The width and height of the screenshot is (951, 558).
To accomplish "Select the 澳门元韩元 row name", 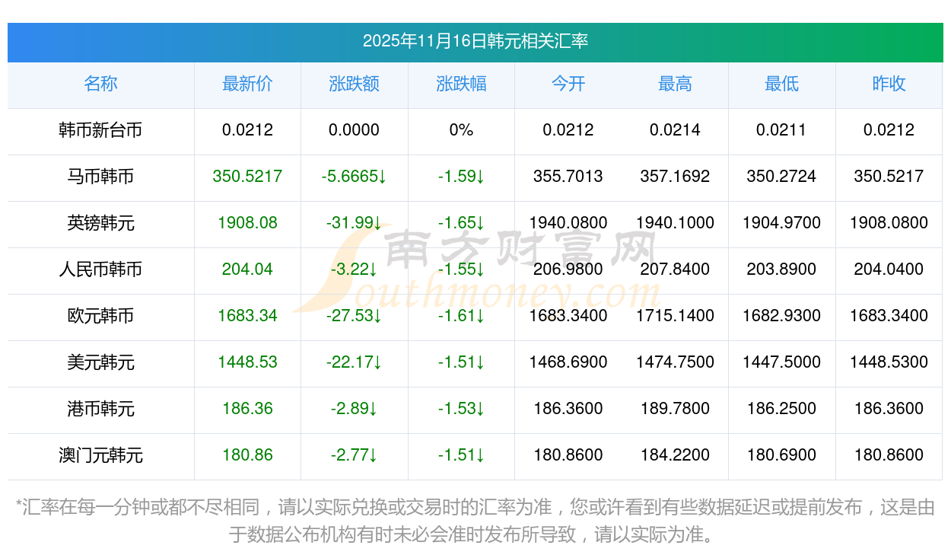I will pyautogui.click(x=100, y=455).
